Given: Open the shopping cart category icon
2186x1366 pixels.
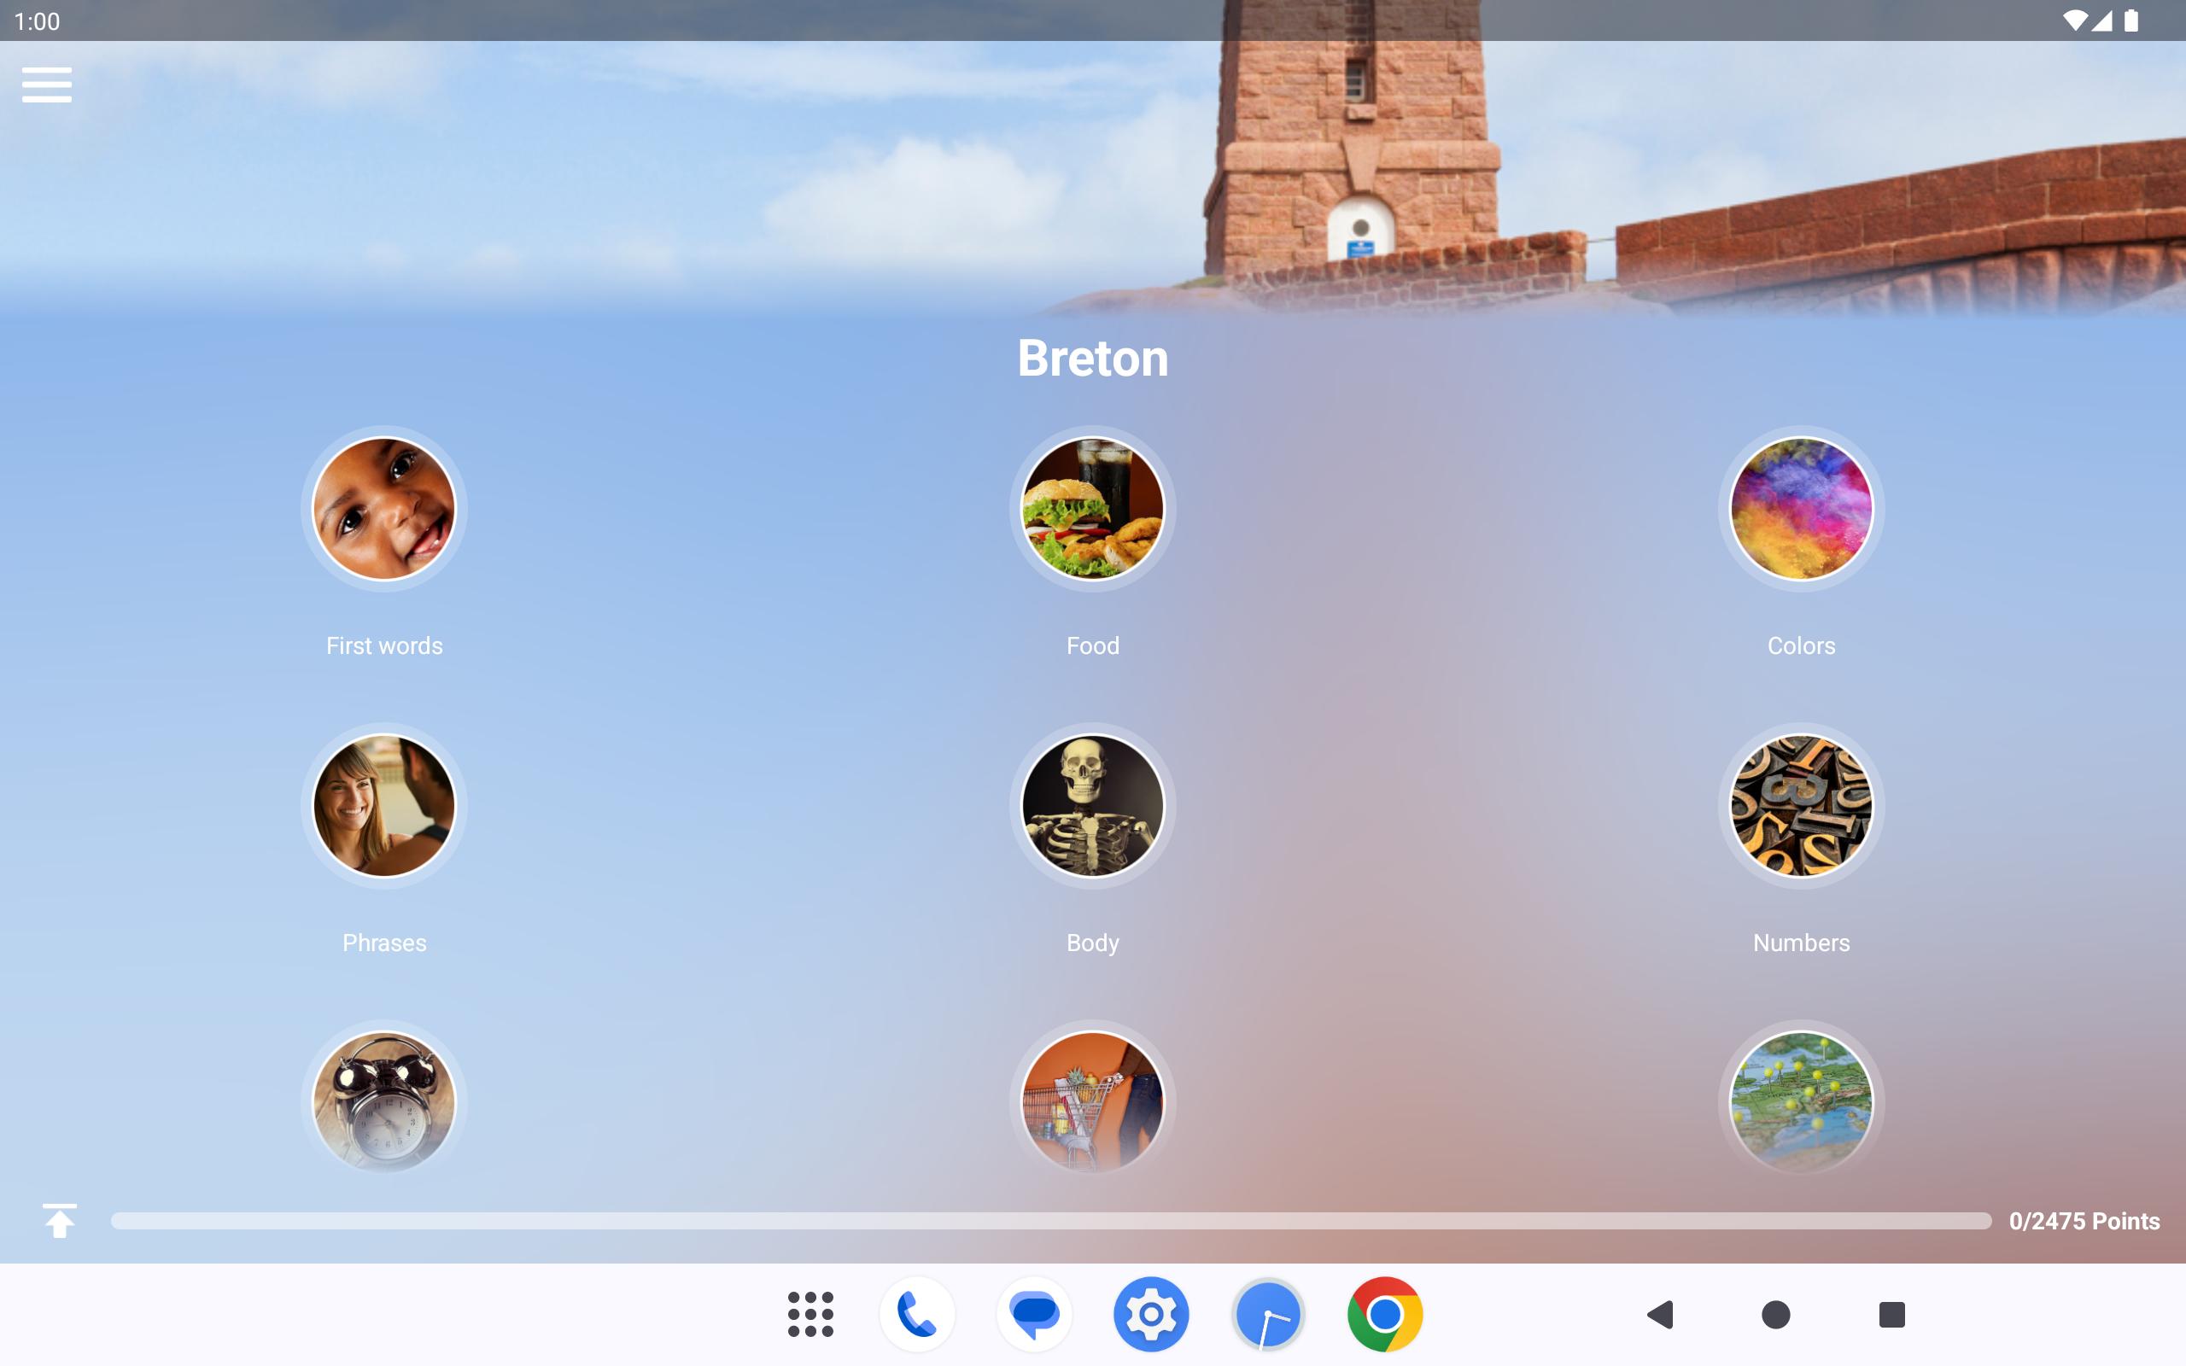Looking at the screenshot, I should coord(1092,1102).
